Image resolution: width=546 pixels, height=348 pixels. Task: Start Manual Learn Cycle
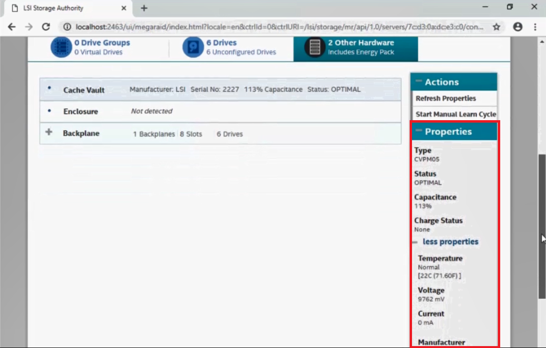point(455,114)
